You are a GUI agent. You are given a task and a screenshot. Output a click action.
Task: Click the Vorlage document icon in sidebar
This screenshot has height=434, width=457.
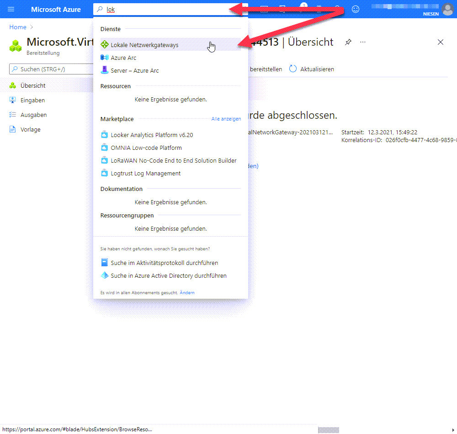point(12,129)
